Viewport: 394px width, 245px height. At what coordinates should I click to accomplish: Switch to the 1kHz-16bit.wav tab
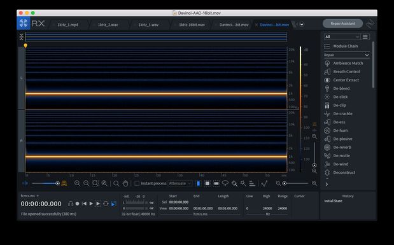192,25
